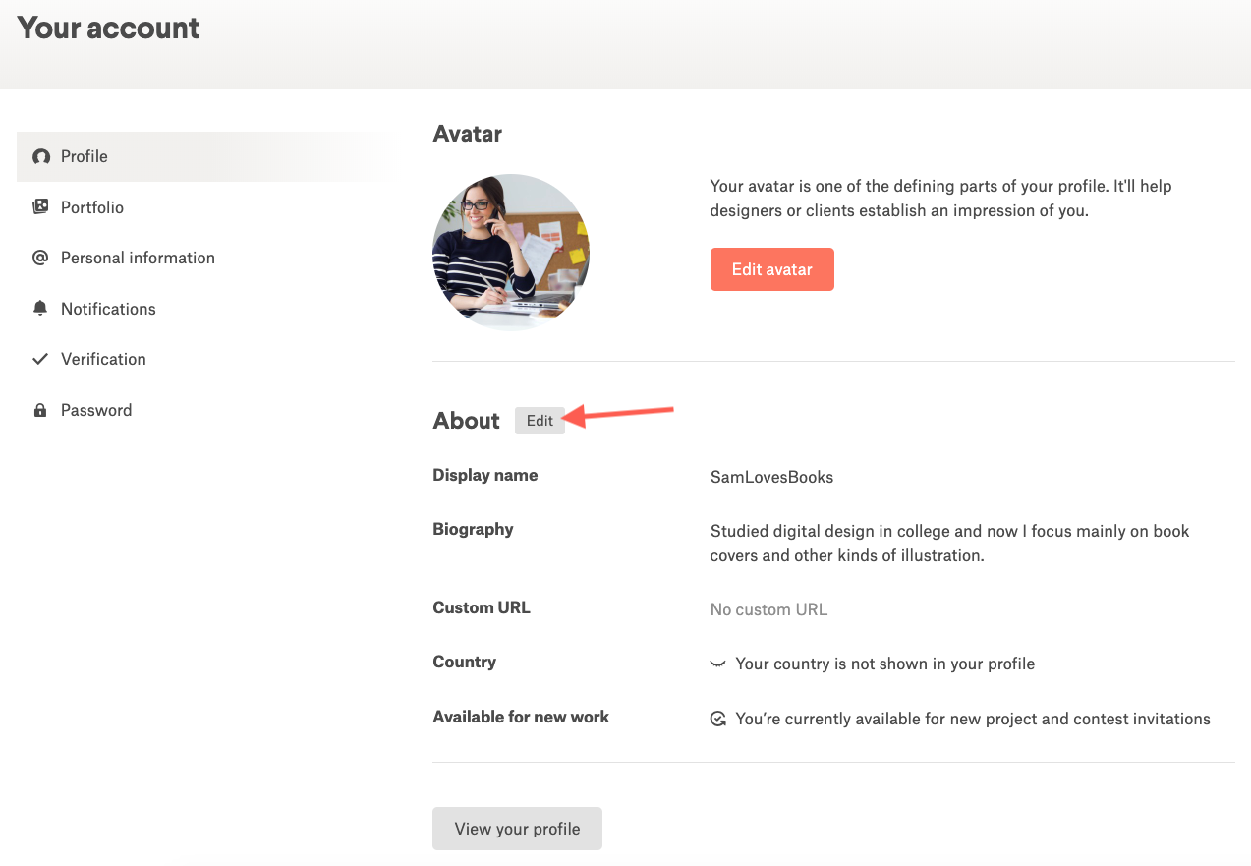Click the SamLovesBooks display name text
This screenshot has height=866, width=1251.
coord(771,478)
